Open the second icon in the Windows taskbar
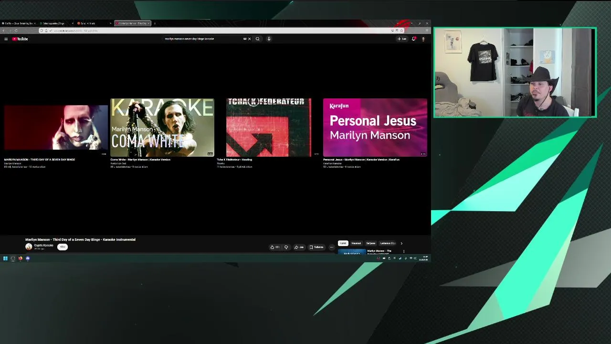 coord(13,258)
